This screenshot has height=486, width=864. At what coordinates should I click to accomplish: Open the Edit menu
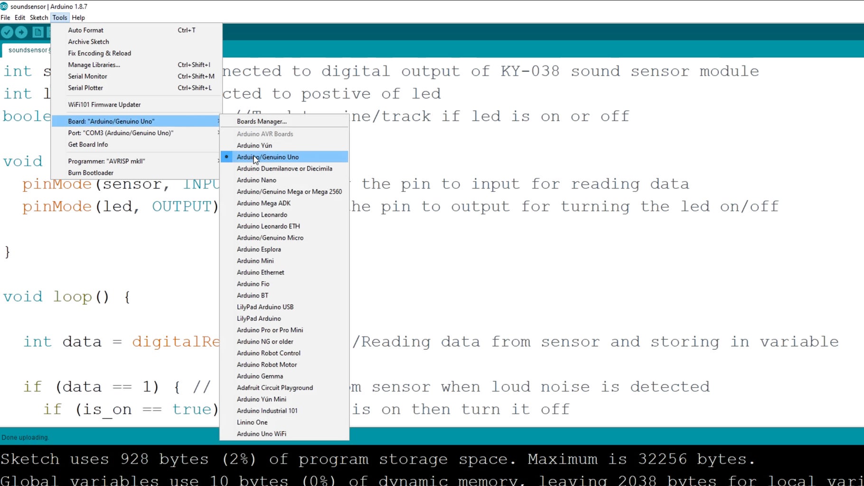(x=20, y=18)
